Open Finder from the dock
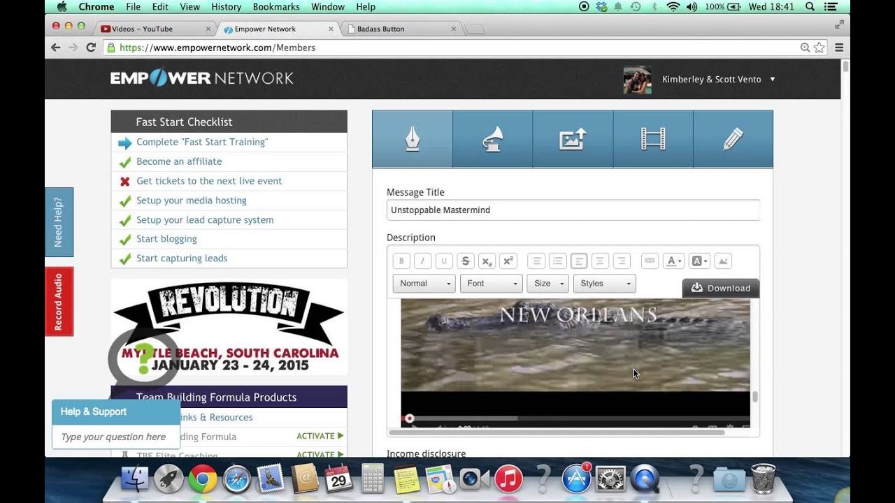The width and height of the screenshot is (895, 503). pyautogui.click(x=135, y=479)
